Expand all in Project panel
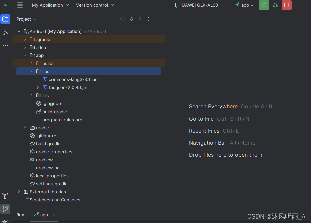This screenshot has height=223, width=311. pos(131,19)
